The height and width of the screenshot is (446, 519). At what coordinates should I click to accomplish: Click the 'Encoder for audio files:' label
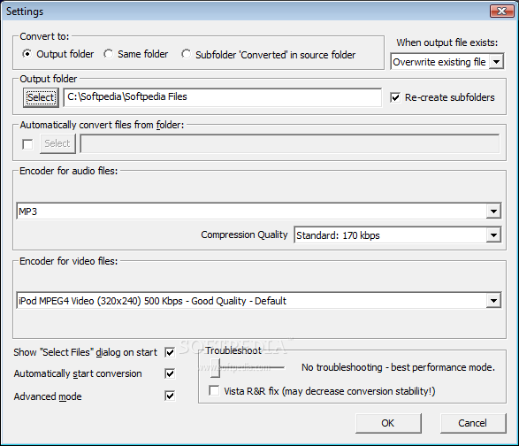click(68, 171)
